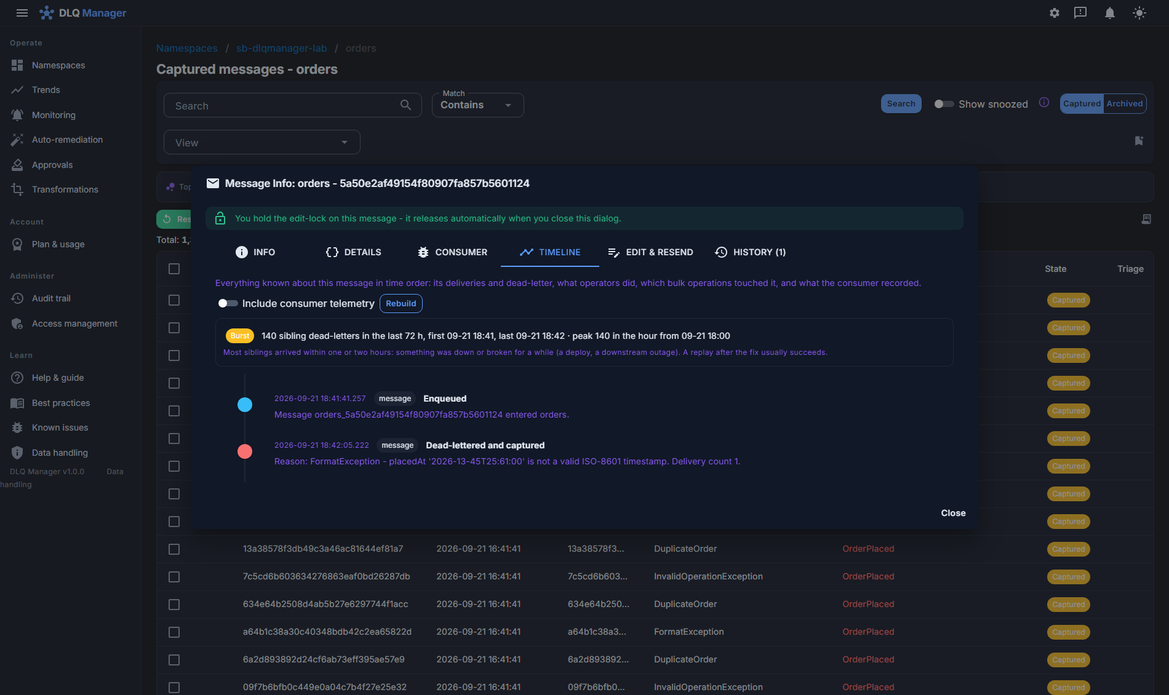The width and height of the screenshot is (1169, 695).
Task: Open sb-dlqmanager-lab breadcrumb link
Action: (282, 48)
